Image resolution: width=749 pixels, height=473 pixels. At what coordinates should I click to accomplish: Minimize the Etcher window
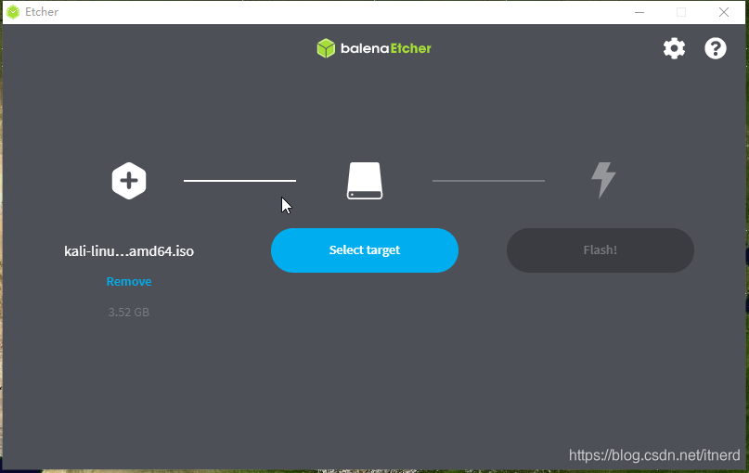(639, 12)
